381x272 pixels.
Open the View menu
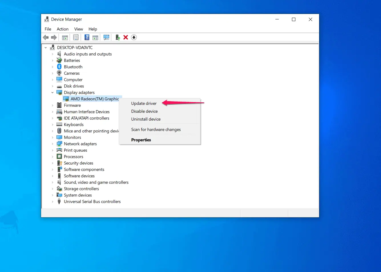pyautogui.click(x=78, y=29)
